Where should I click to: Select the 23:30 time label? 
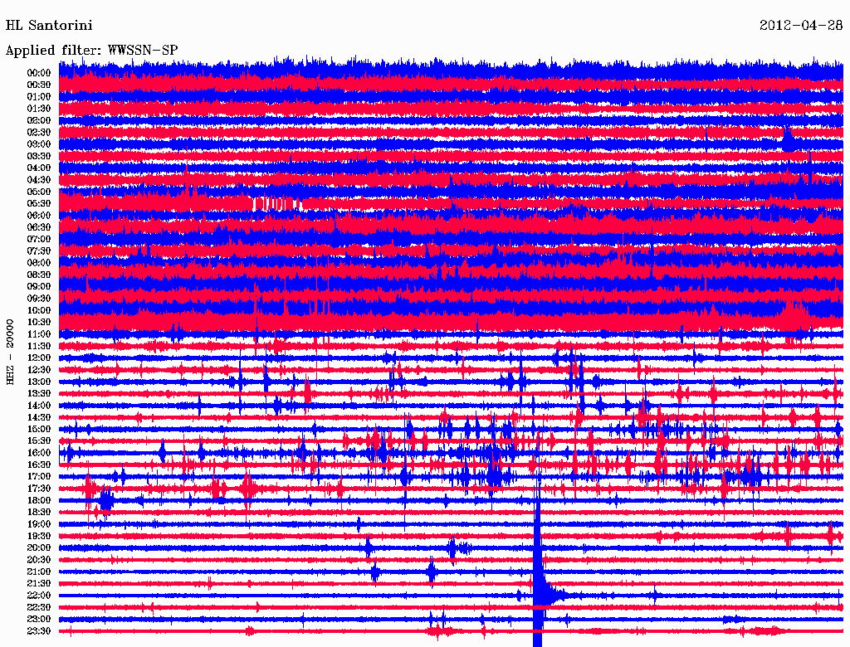coord(39,631)
